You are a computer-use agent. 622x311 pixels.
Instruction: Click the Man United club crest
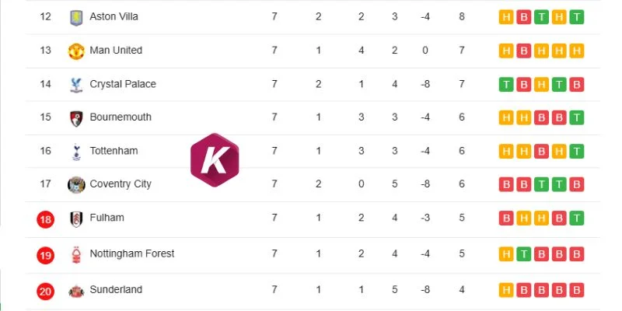[76, 51]
